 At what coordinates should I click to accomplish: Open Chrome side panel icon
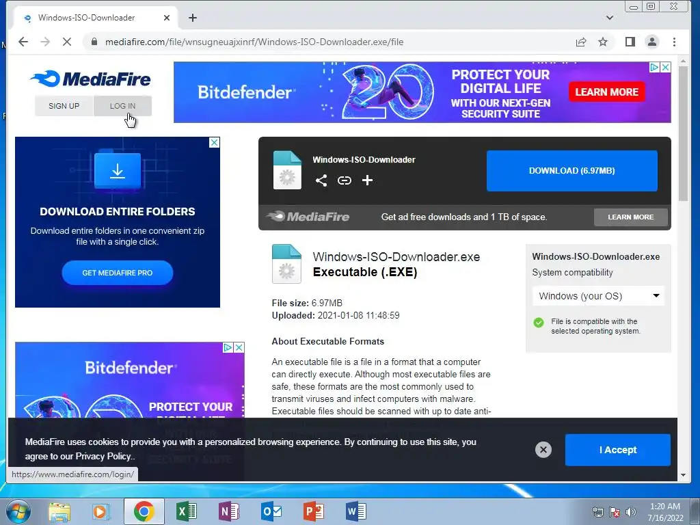coord(630,42)
